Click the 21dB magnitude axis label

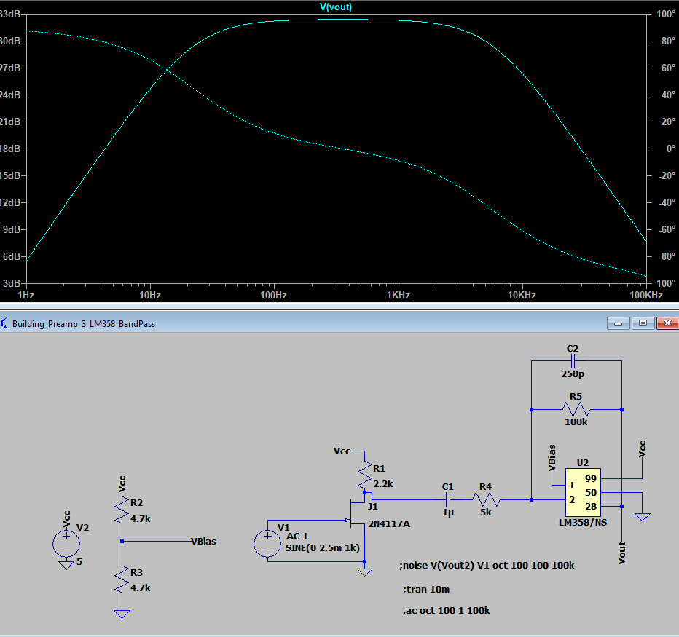[10, 122]
